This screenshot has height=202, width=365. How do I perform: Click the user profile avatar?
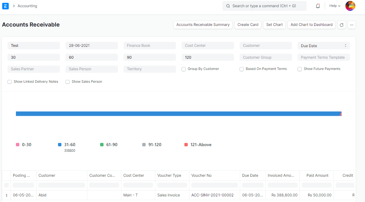click(x=350, y=6)
